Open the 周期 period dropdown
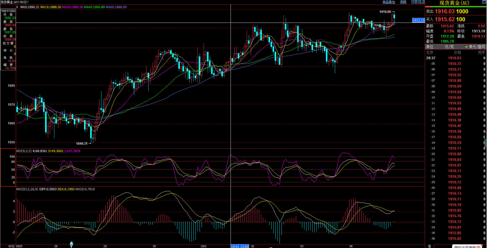The image size is (487, 248). coord(403,2)
